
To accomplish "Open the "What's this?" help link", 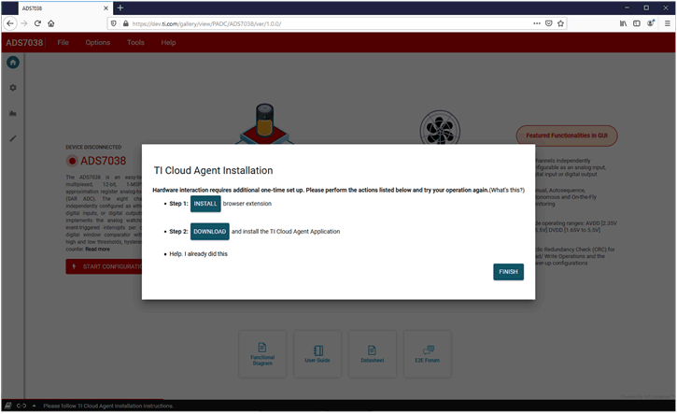I will point(507,190).
